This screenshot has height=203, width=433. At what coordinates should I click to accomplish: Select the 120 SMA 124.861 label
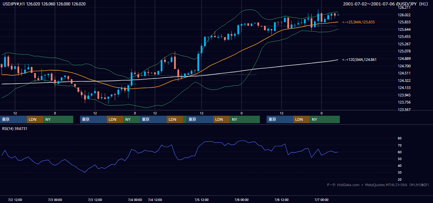coord(359,60)
